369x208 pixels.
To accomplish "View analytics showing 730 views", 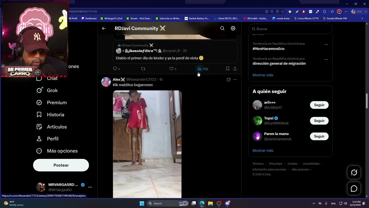I will tap(203, 69).
